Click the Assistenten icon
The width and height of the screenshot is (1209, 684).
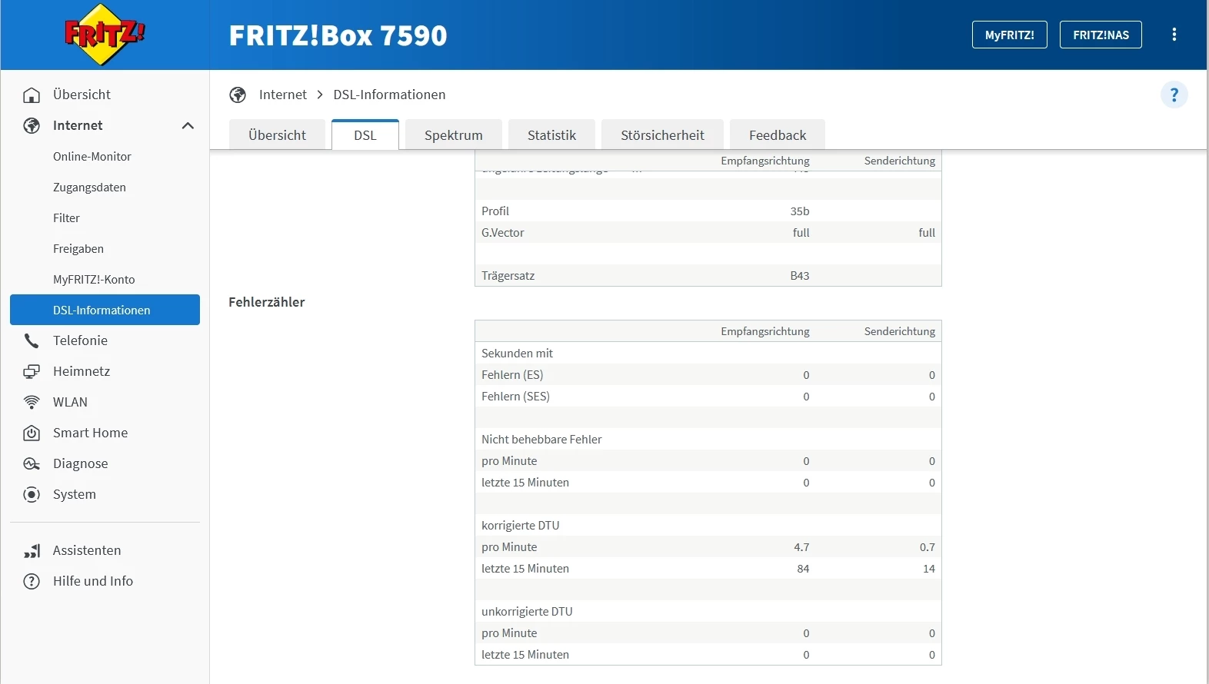point(32,550)
